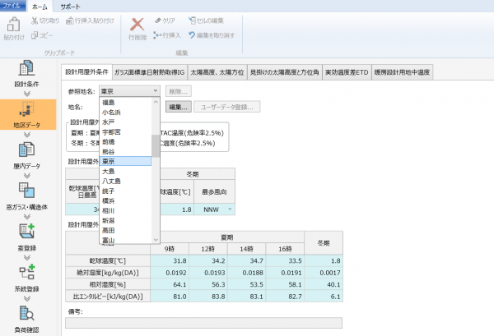
Task: Switch to 見掛けの太陽高度と方位角 tab
Action: (285, 72)
